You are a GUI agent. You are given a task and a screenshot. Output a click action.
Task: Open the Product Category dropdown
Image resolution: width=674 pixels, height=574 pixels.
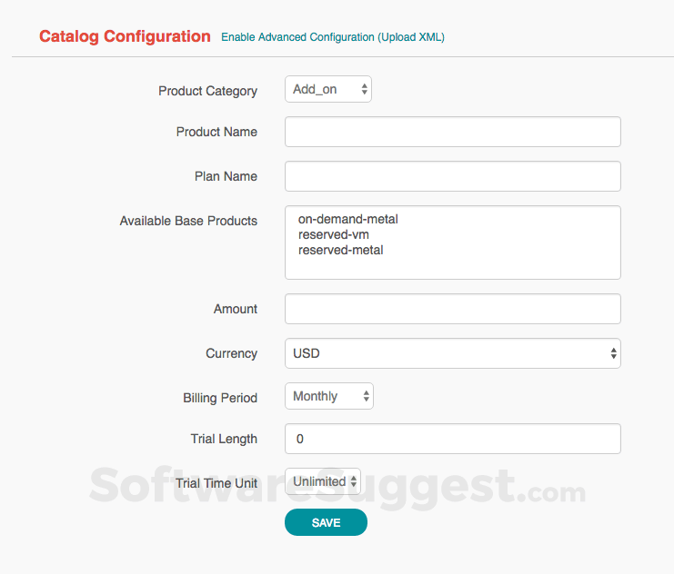pyautogui.click(x=328, y=89)
